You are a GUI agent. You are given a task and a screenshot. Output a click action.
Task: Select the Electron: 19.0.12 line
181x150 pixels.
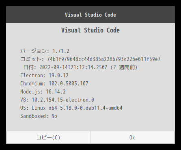pos(44,75)
